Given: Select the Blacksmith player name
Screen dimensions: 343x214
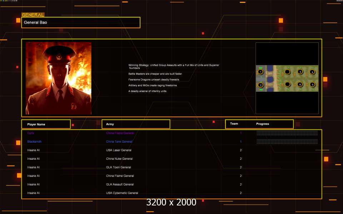Looking at the screenshot, I should tap(34, 142).
